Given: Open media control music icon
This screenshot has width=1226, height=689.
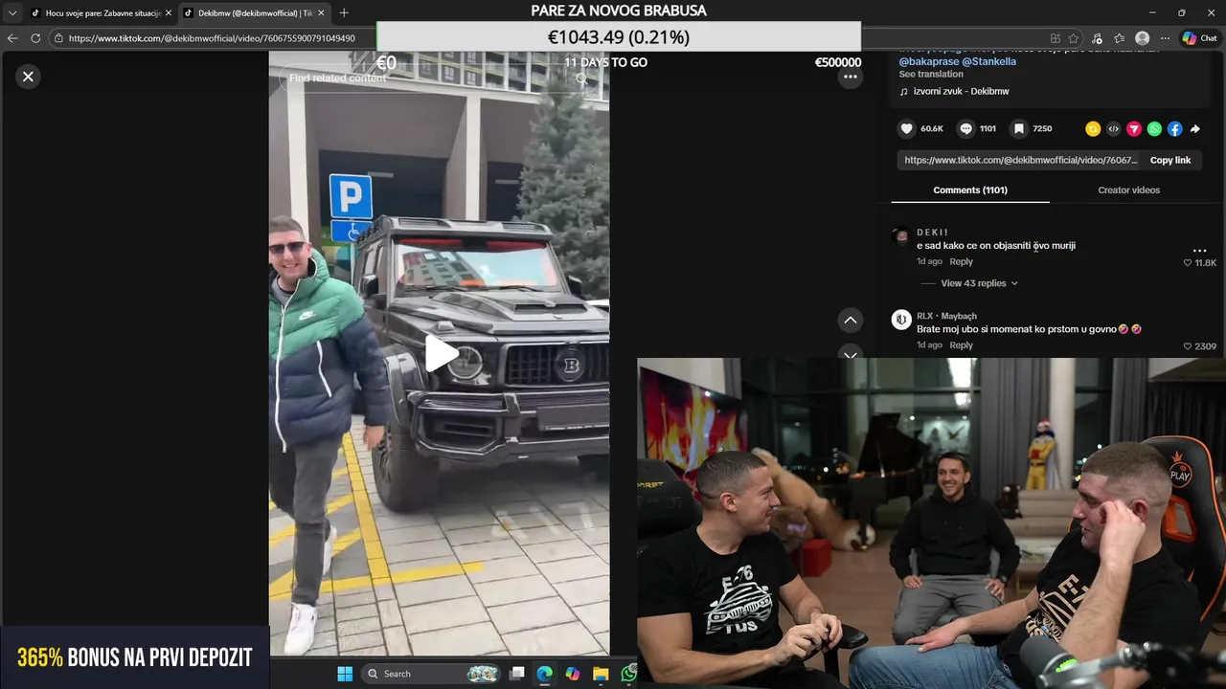Looking at the screenshot, I should (1097, 38).
